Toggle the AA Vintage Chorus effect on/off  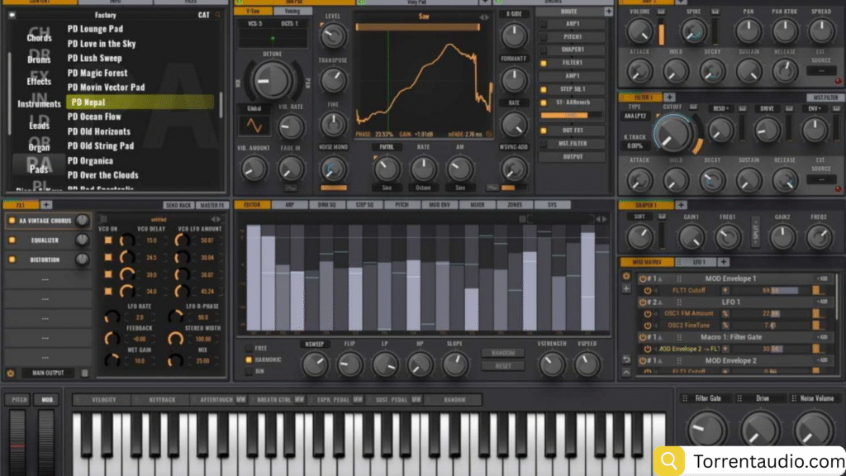pos(12,221)
